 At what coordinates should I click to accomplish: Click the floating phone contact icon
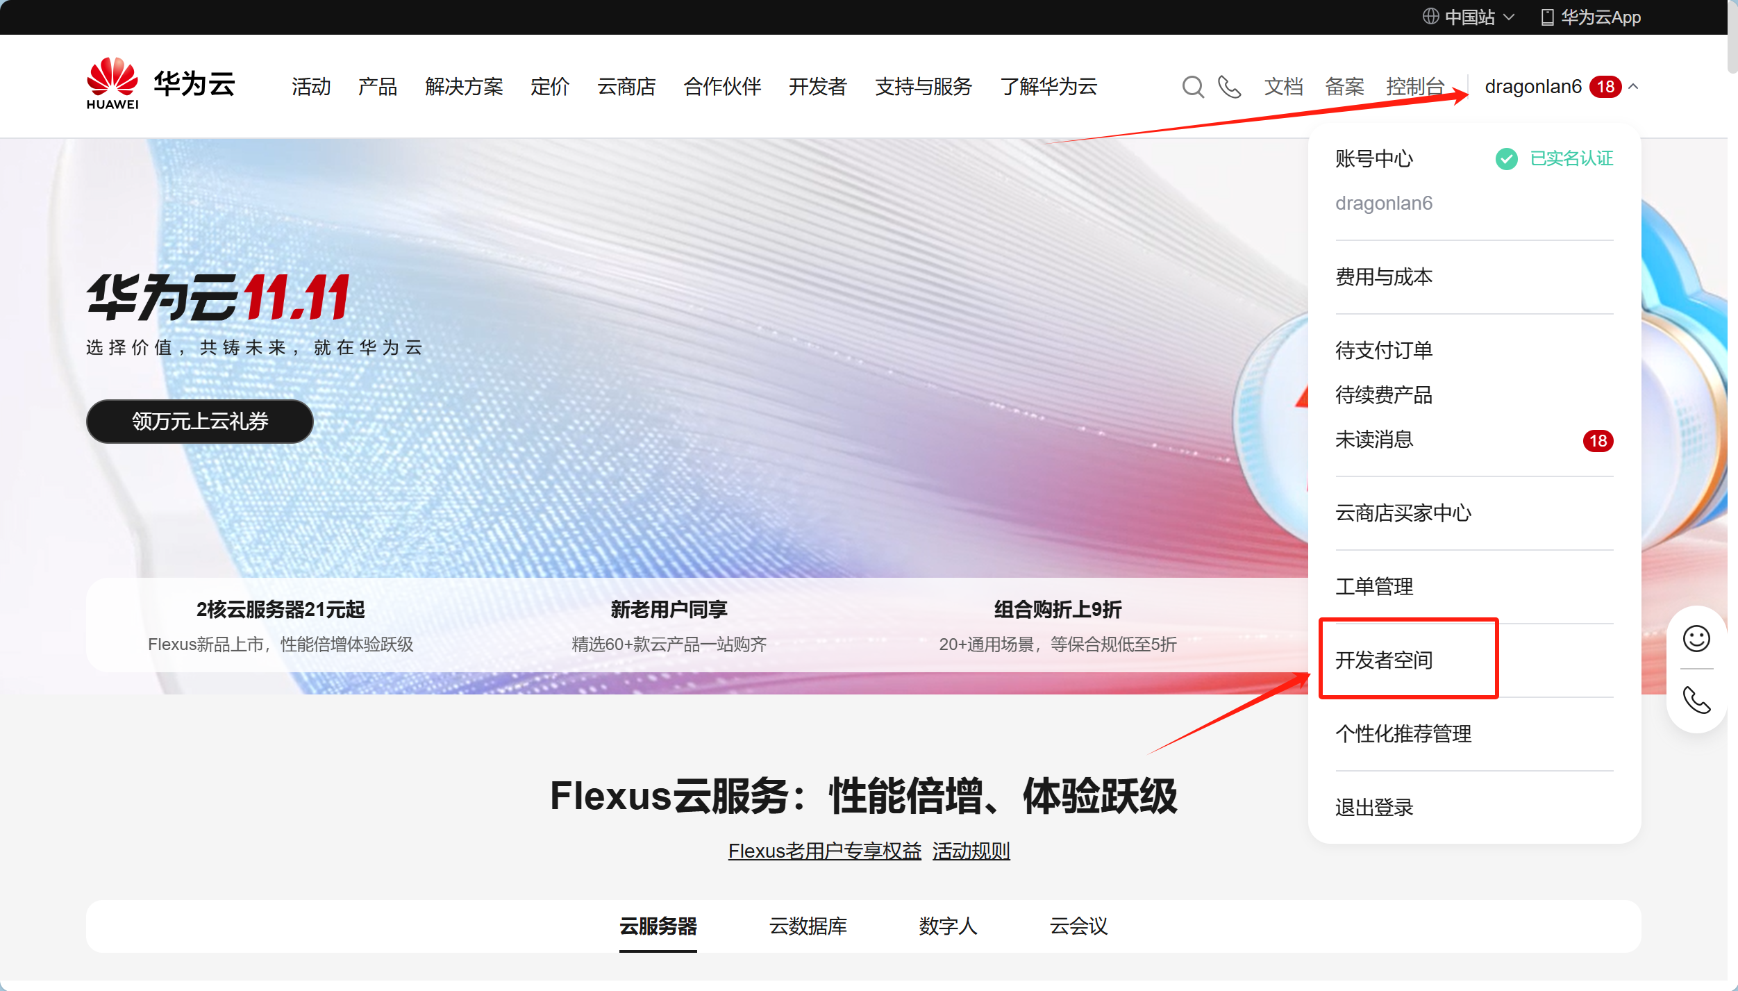click(x=1696, y=700)
